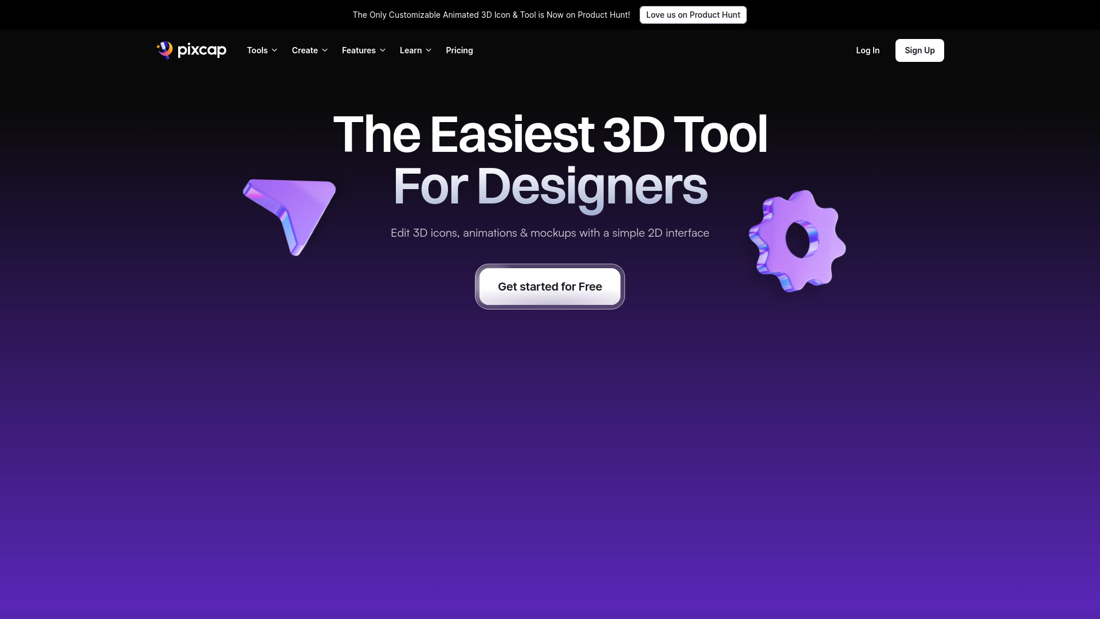The width and height of the screenshot is (1100, 619).
Task: Click the Sign Up button
Action: (920, 50)
